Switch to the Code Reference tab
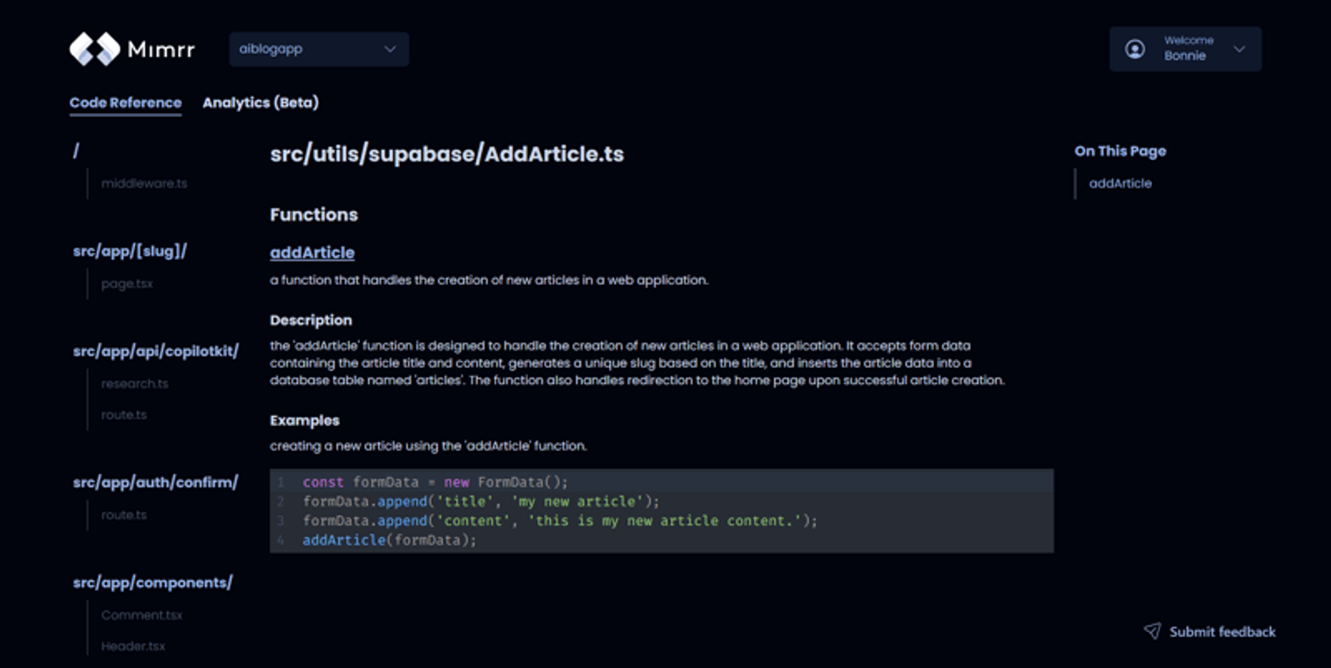The image size is (1331, 668). click(x=125, y=103)
